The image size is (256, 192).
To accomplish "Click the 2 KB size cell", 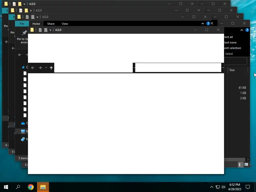I will point(243,98).
